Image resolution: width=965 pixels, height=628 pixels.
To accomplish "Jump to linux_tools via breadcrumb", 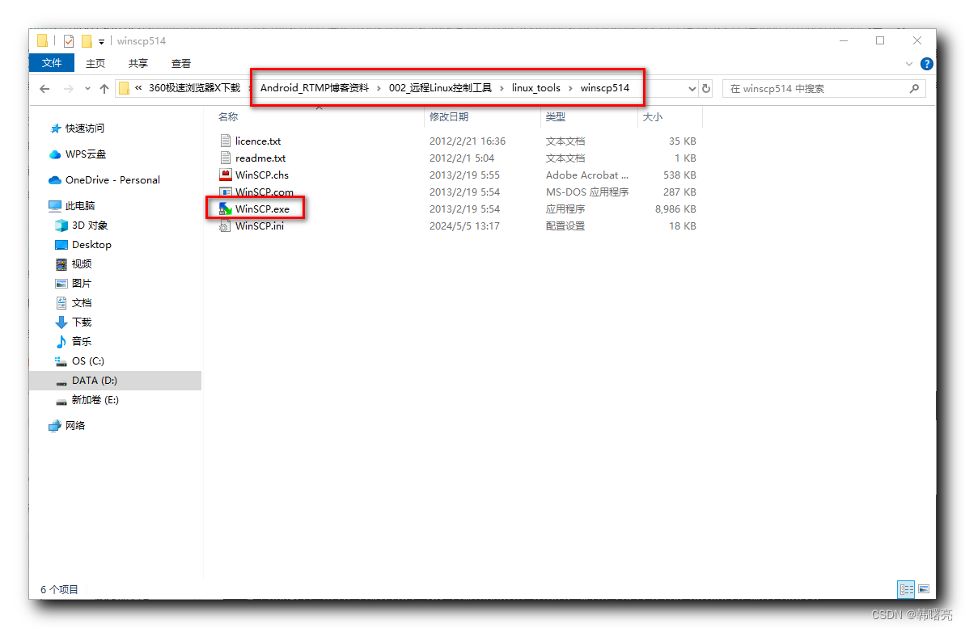I will (536, 87).
